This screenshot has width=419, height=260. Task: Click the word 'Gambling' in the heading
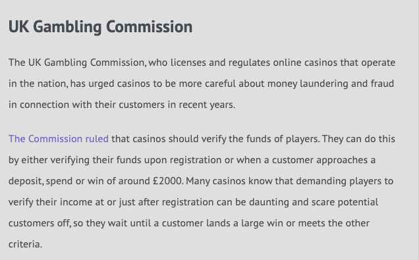pos(67,27)
